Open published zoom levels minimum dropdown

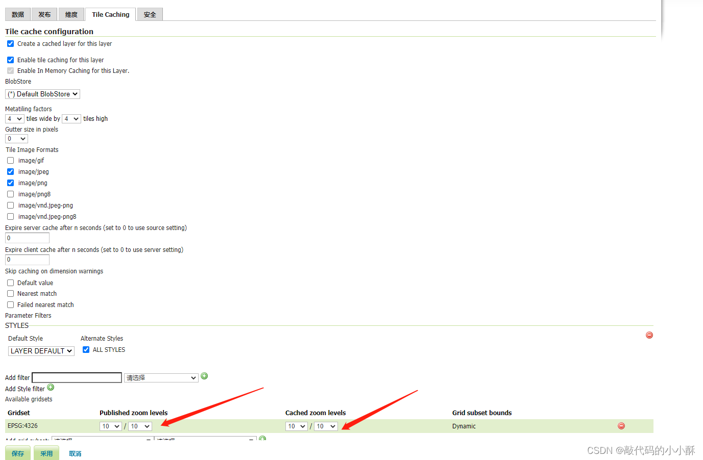[111, 426]
